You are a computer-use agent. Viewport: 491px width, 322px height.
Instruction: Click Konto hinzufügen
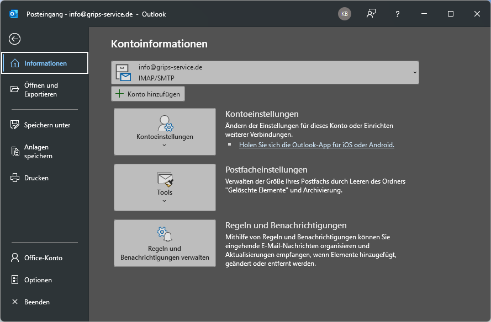point(148,94)
